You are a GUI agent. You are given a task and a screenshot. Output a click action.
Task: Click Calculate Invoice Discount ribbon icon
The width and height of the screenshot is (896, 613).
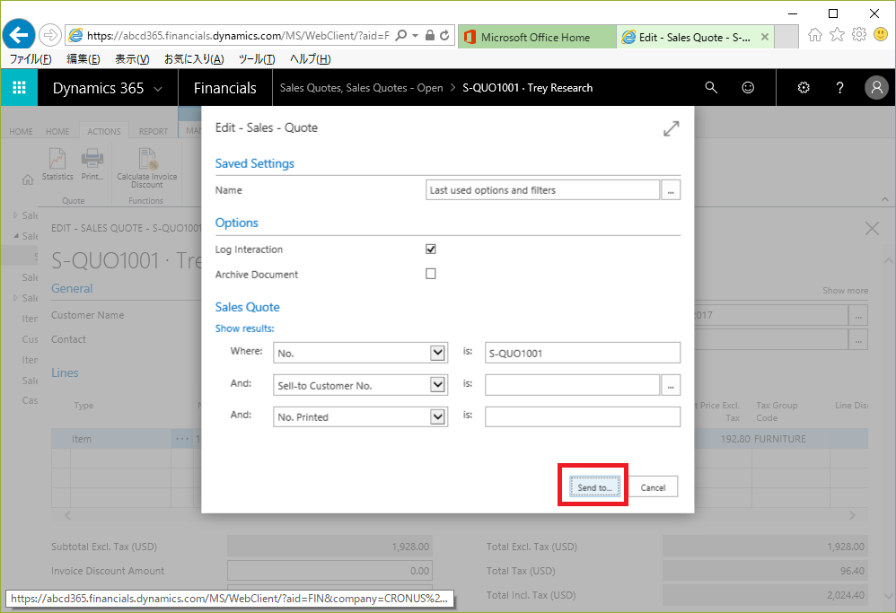[147, 168]
